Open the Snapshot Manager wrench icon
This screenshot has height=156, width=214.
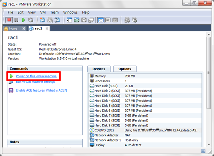pos(57,20)
